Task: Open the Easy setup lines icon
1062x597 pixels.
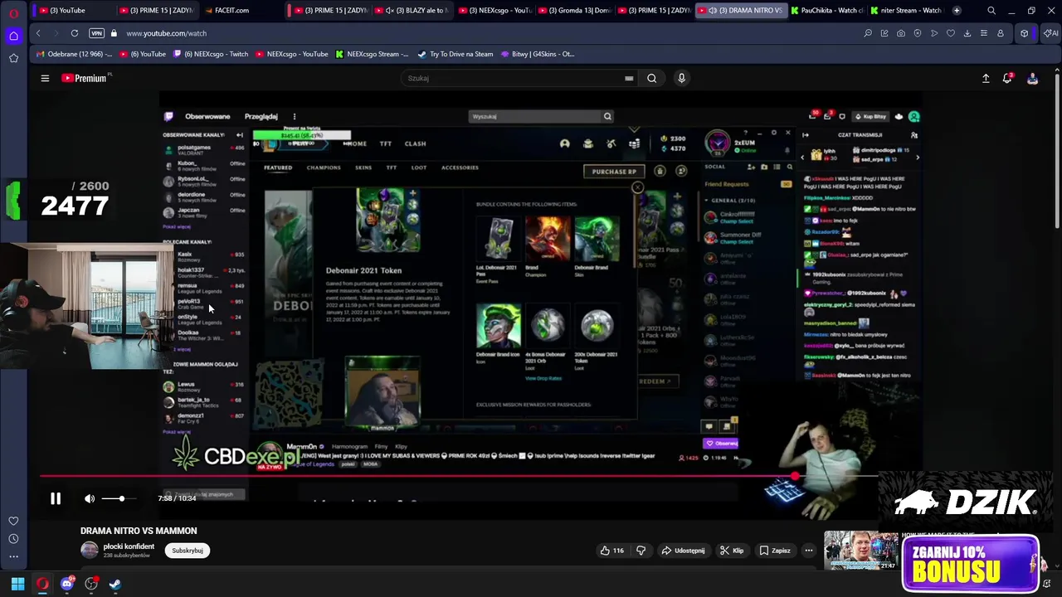Action: point(984,33)
